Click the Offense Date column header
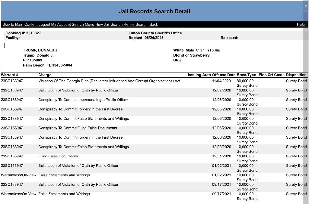 tap(224, 75)
